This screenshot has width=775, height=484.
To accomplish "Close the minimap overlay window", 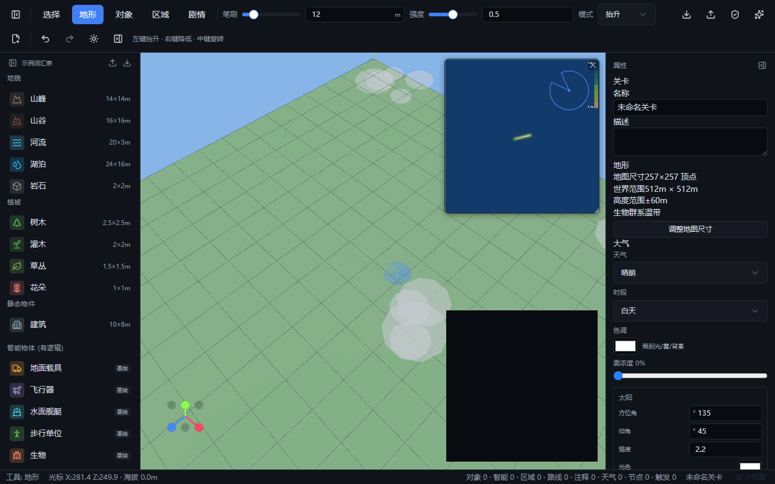I will pos(593,65).
